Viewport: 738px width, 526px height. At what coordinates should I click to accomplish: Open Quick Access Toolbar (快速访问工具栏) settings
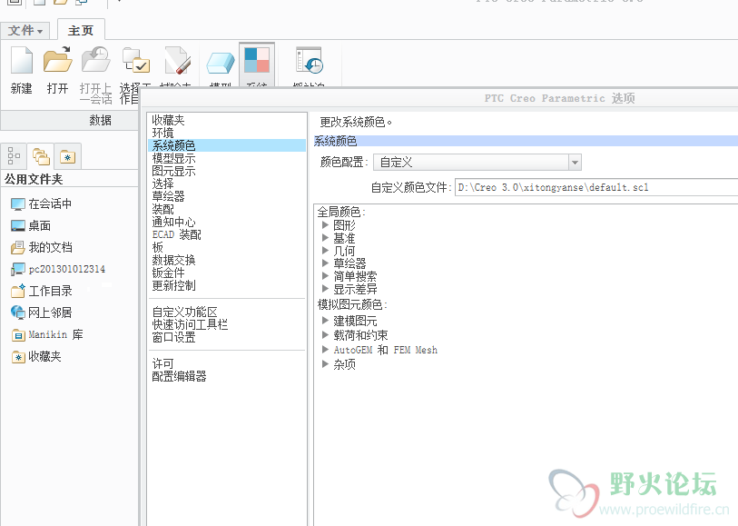[x=190, y=324]
